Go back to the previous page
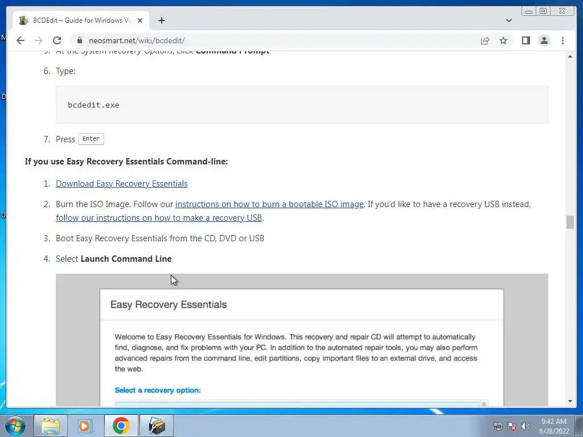Viewport: 583px width, 437px height. point(20,40)
